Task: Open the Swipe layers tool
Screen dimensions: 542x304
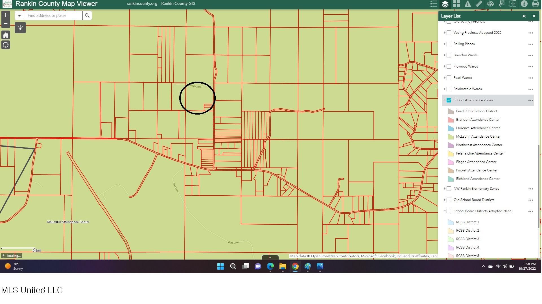Action: click(513, 4)
